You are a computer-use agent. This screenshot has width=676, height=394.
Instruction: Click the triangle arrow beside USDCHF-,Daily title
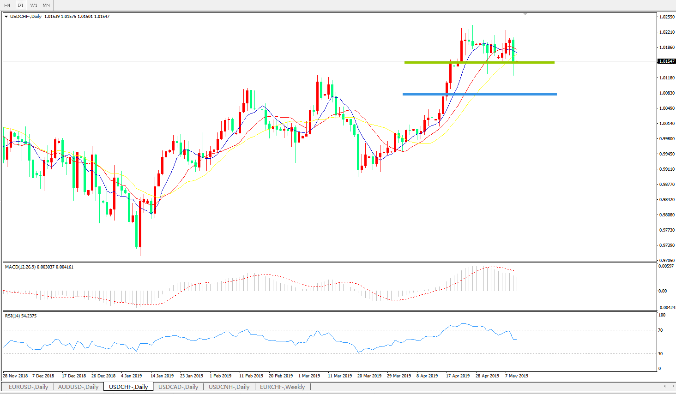[x=6, y=17]
